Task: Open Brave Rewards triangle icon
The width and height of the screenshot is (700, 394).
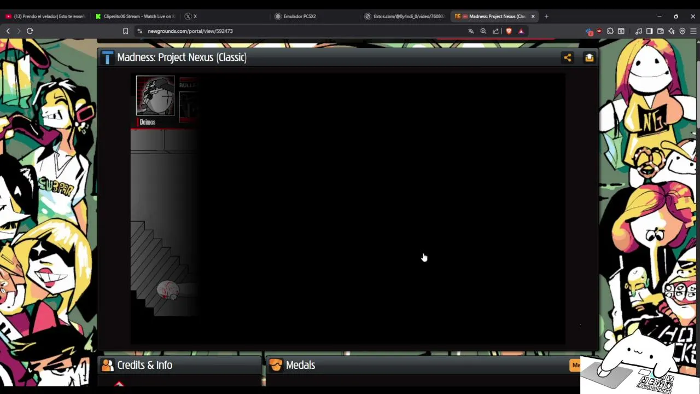Action: point(521,31)
